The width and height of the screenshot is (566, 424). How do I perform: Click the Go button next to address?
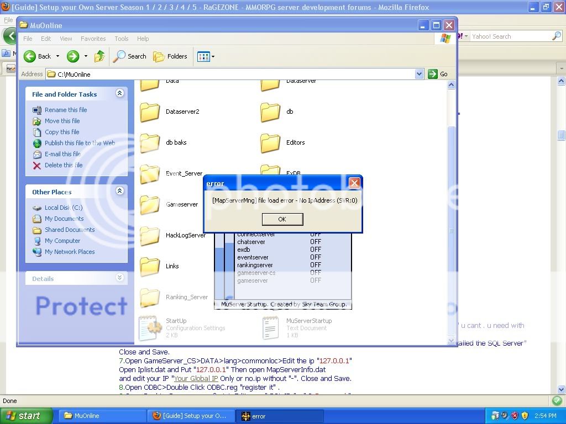[438, 74]
